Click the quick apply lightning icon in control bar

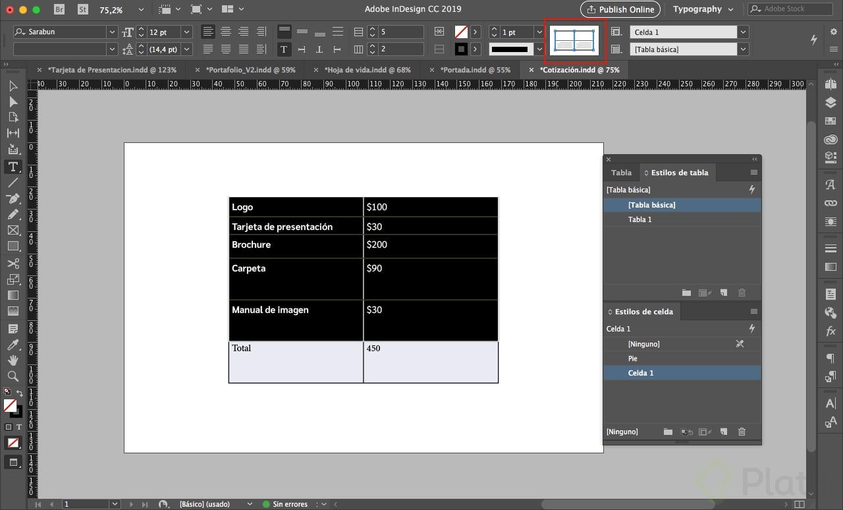click(814, 40)
